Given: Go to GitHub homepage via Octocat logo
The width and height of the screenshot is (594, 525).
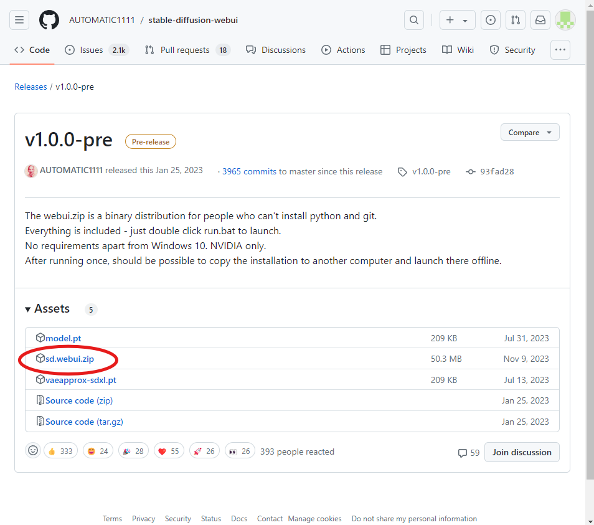Looking at the screenshot, I should coord(49,20).
